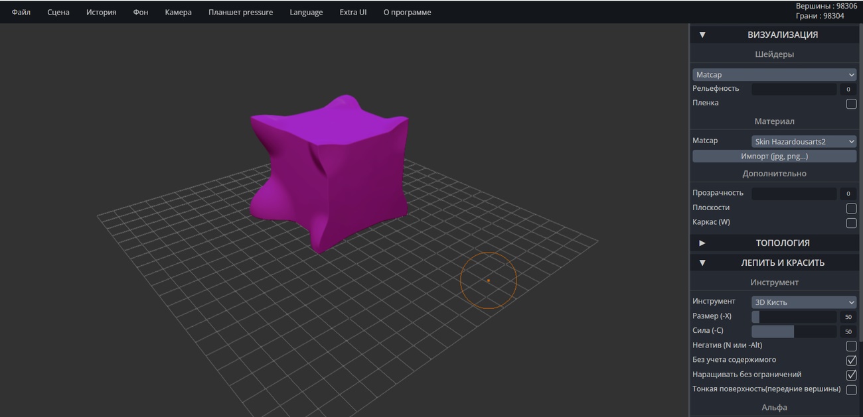Adjust the Сила (-C) slider
Viewport: 863px width, 417px height.
click(794, 330)
